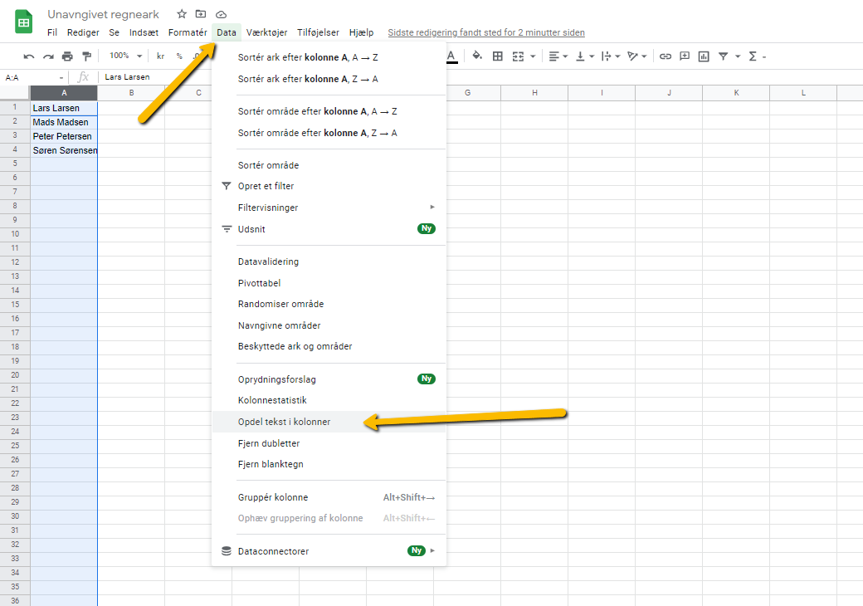Open the merge cells tool
This screenshot has width=863, height=606.
click(x=518, y=56)
